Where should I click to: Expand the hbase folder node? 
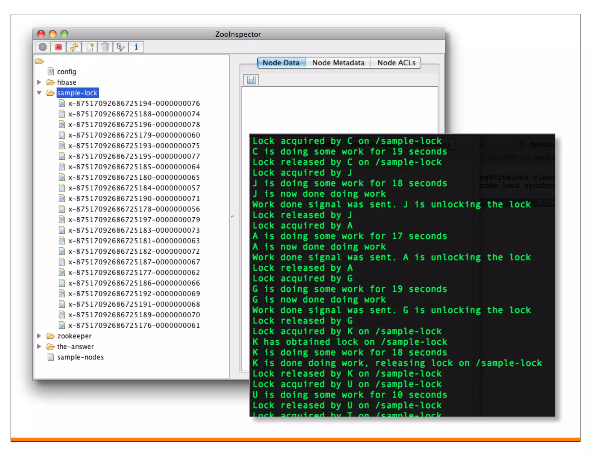pyautogui.click(x=39, y=82)
